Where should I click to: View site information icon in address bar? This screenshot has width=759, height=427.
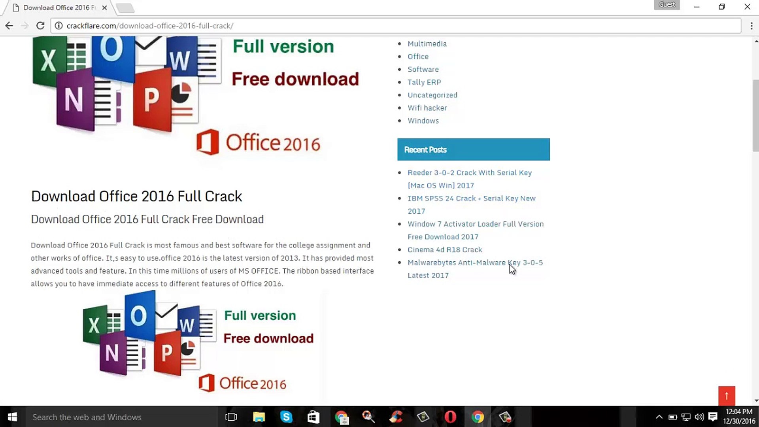(x=59, y=26)
